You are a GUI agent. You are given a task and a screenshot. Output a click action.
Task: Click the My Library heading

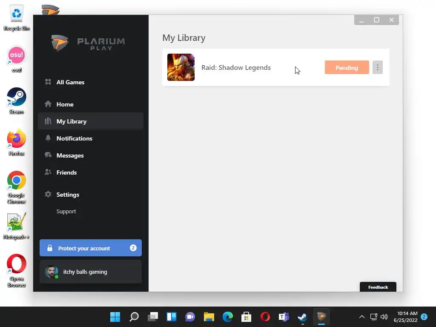[x=184, y=38]
